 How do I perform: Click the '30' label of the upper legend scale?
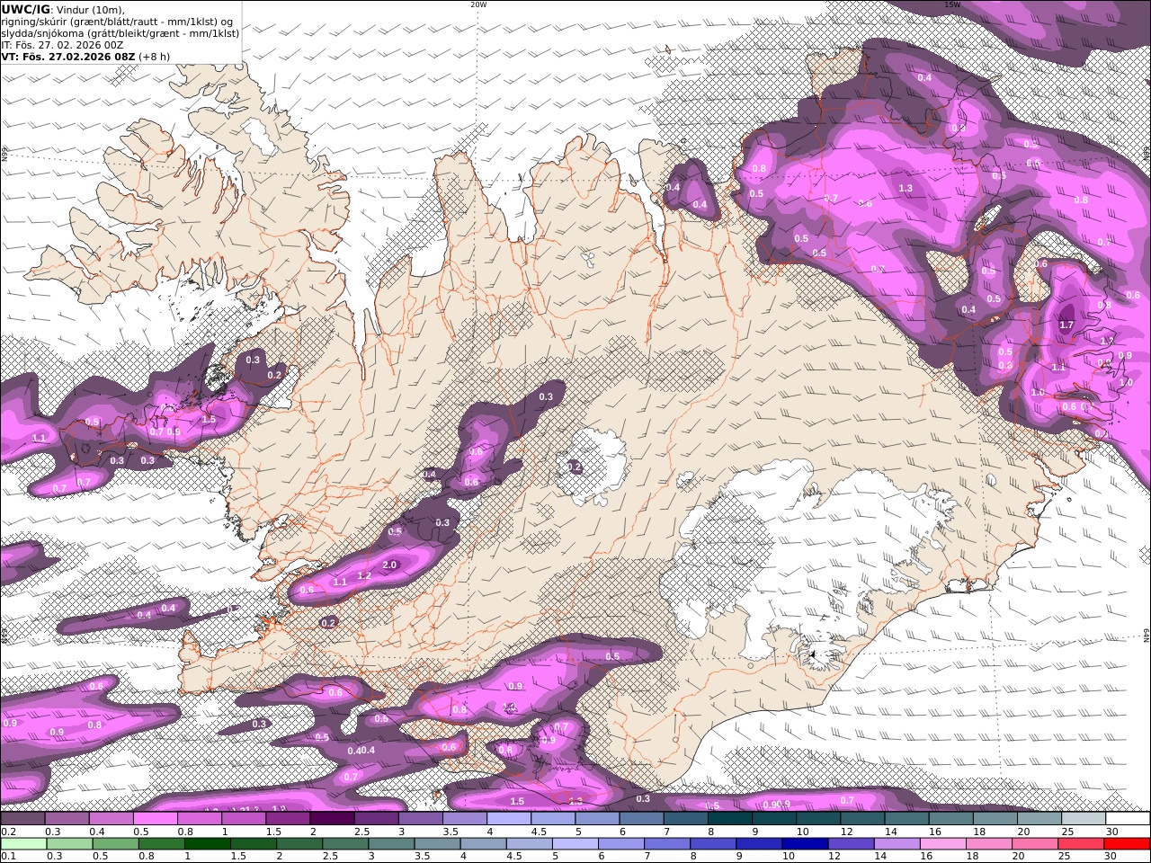coord(1111,832)
